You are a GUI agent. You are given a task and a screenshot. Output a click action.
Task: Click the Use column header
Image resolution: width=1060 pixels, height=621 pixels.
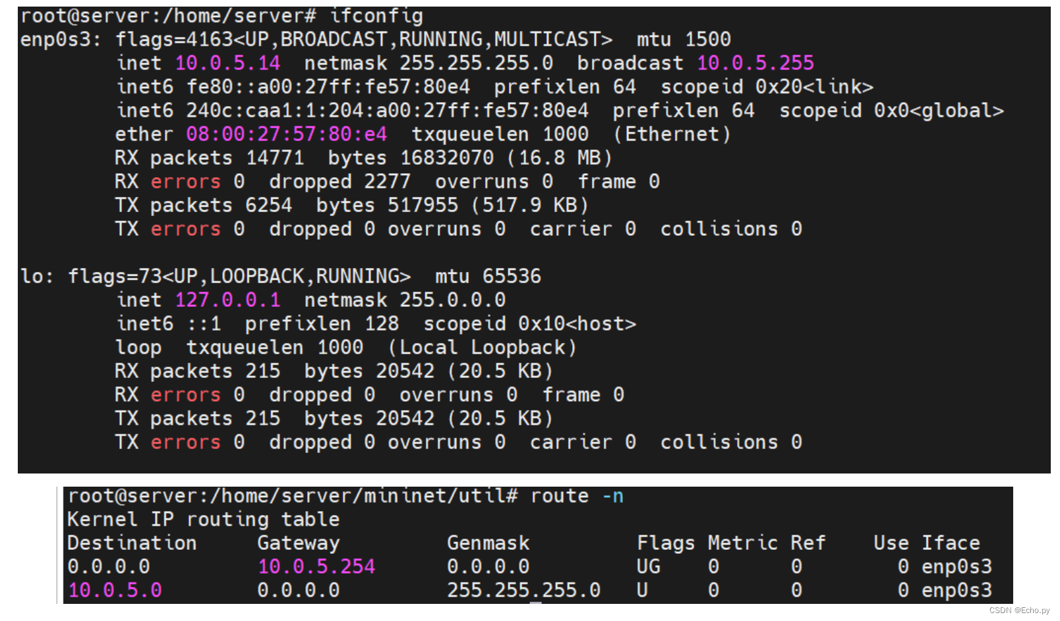point(891,543)
